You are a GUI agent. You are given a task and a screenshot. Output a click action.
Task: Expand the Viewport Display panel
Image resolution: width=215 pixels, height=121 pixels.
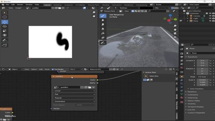[196, 107]
